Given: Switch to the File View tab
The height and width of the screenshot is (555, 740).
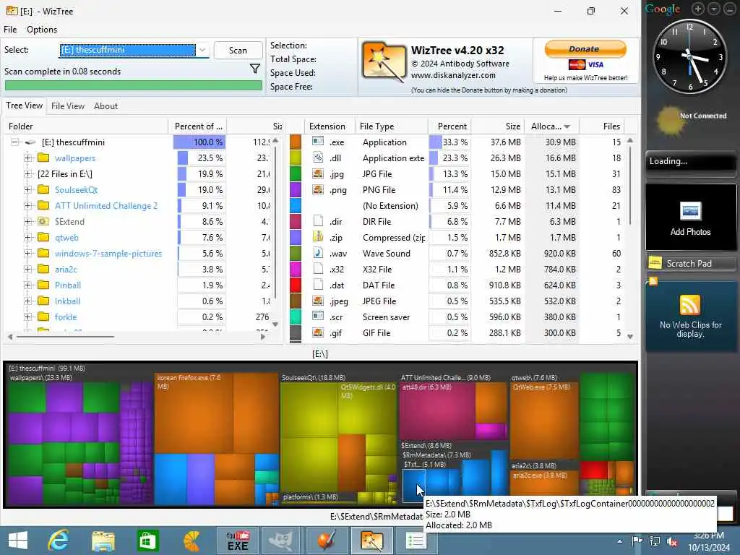Looking at the screenshot, I should coord(68,106).
